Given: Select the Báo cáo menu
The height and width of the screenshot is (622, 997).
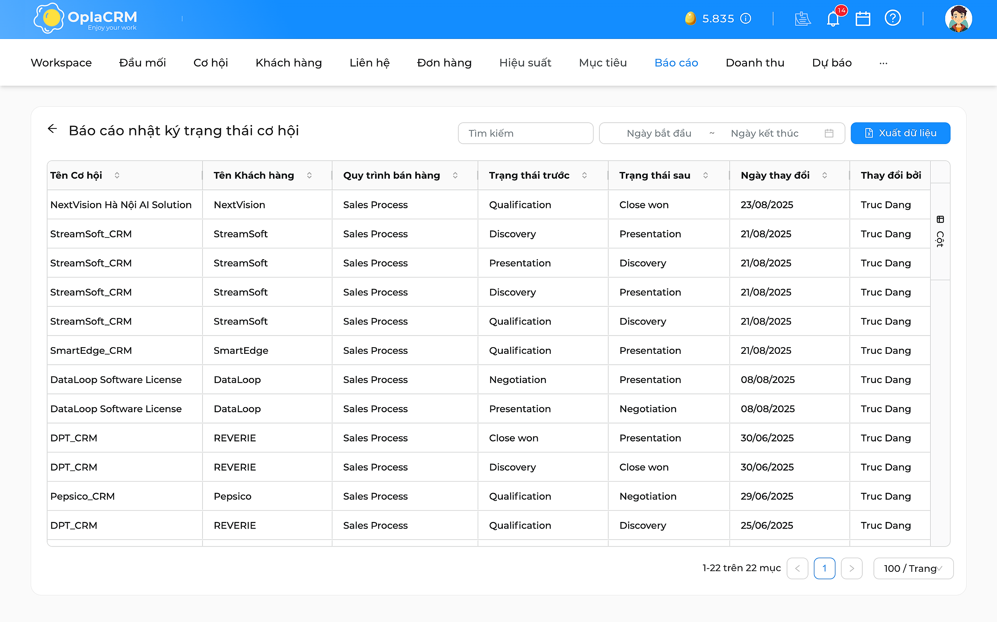Looking at the screenshot, I should point(676,63).
